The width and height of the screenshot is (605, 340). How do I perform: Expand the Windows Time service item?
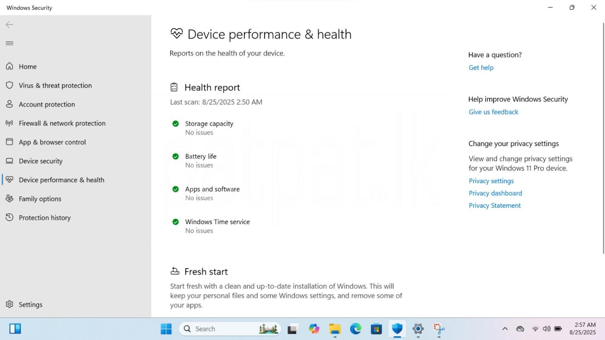(217, 222)
